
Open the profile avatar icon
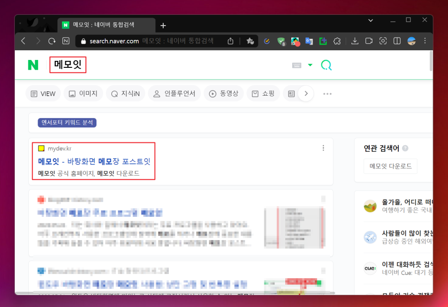(411, 41)
